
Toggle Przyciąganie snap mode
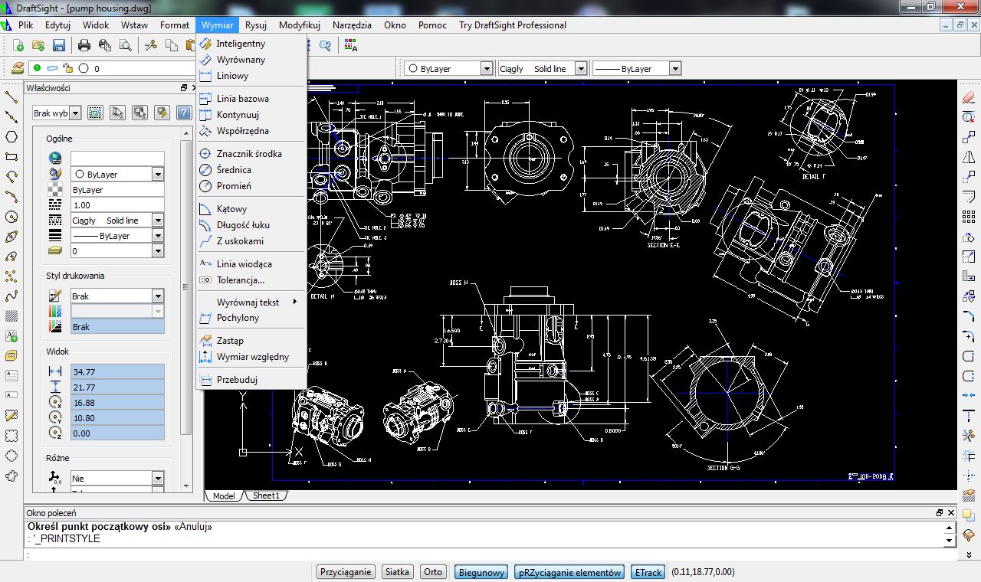pos(346,572)
